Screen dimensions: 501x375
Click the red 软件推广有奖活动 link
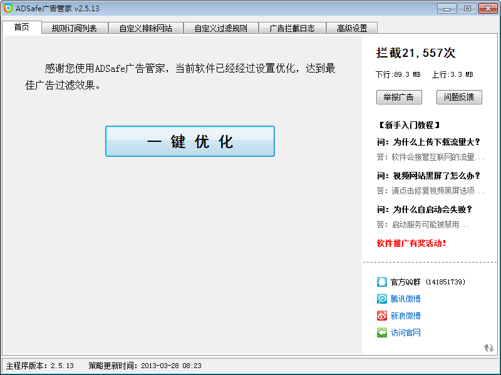point(411,243)
